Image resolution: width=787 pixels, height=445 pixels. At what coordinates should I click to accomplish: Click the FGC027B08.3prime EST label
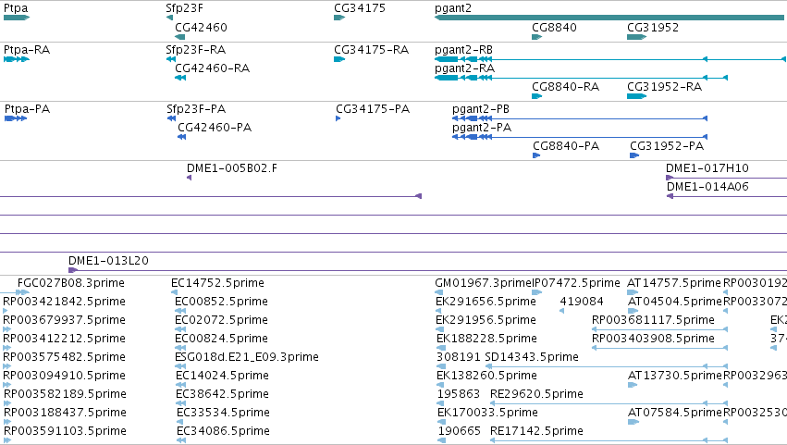(71, 283)
